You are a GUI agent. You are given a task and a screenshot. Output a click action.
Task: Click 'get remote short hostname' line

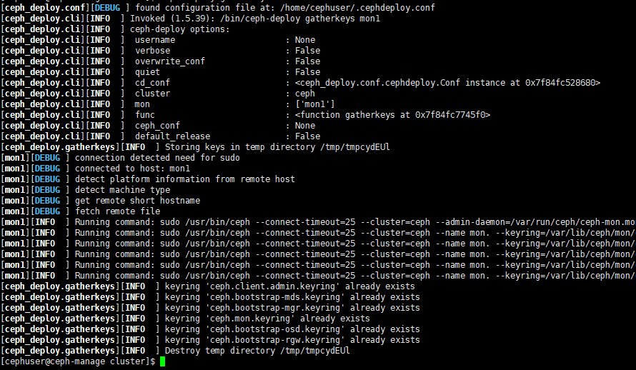[137, 201]
